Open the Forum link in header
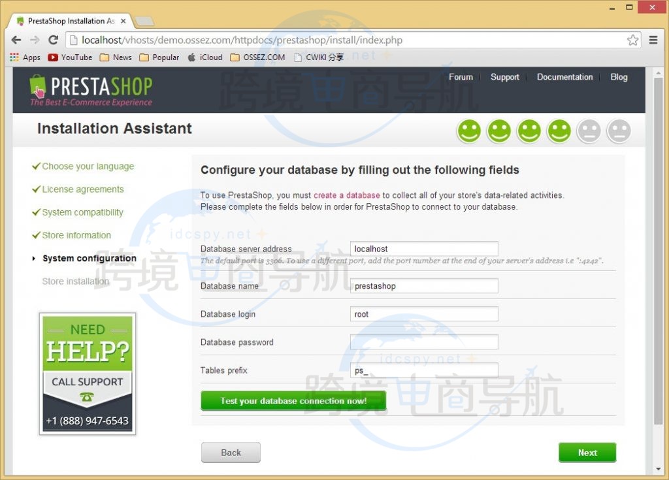Screen dimensions: 669x480 [461, 77]
